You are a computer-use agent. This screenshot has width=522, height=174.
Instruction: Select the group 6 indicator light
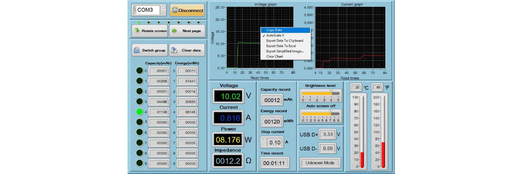[140, 132]
